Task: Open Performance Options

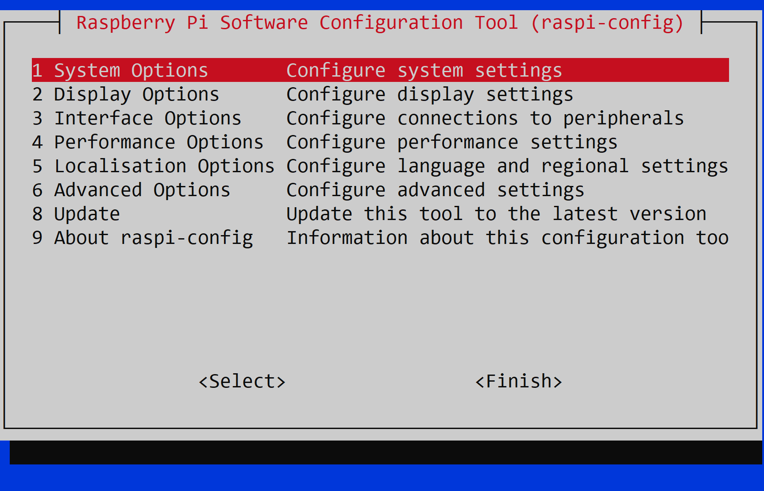Action: [380, 142]
